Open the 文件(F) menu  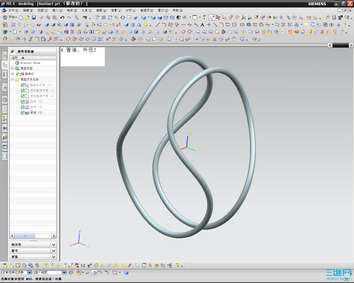point(13,10)
